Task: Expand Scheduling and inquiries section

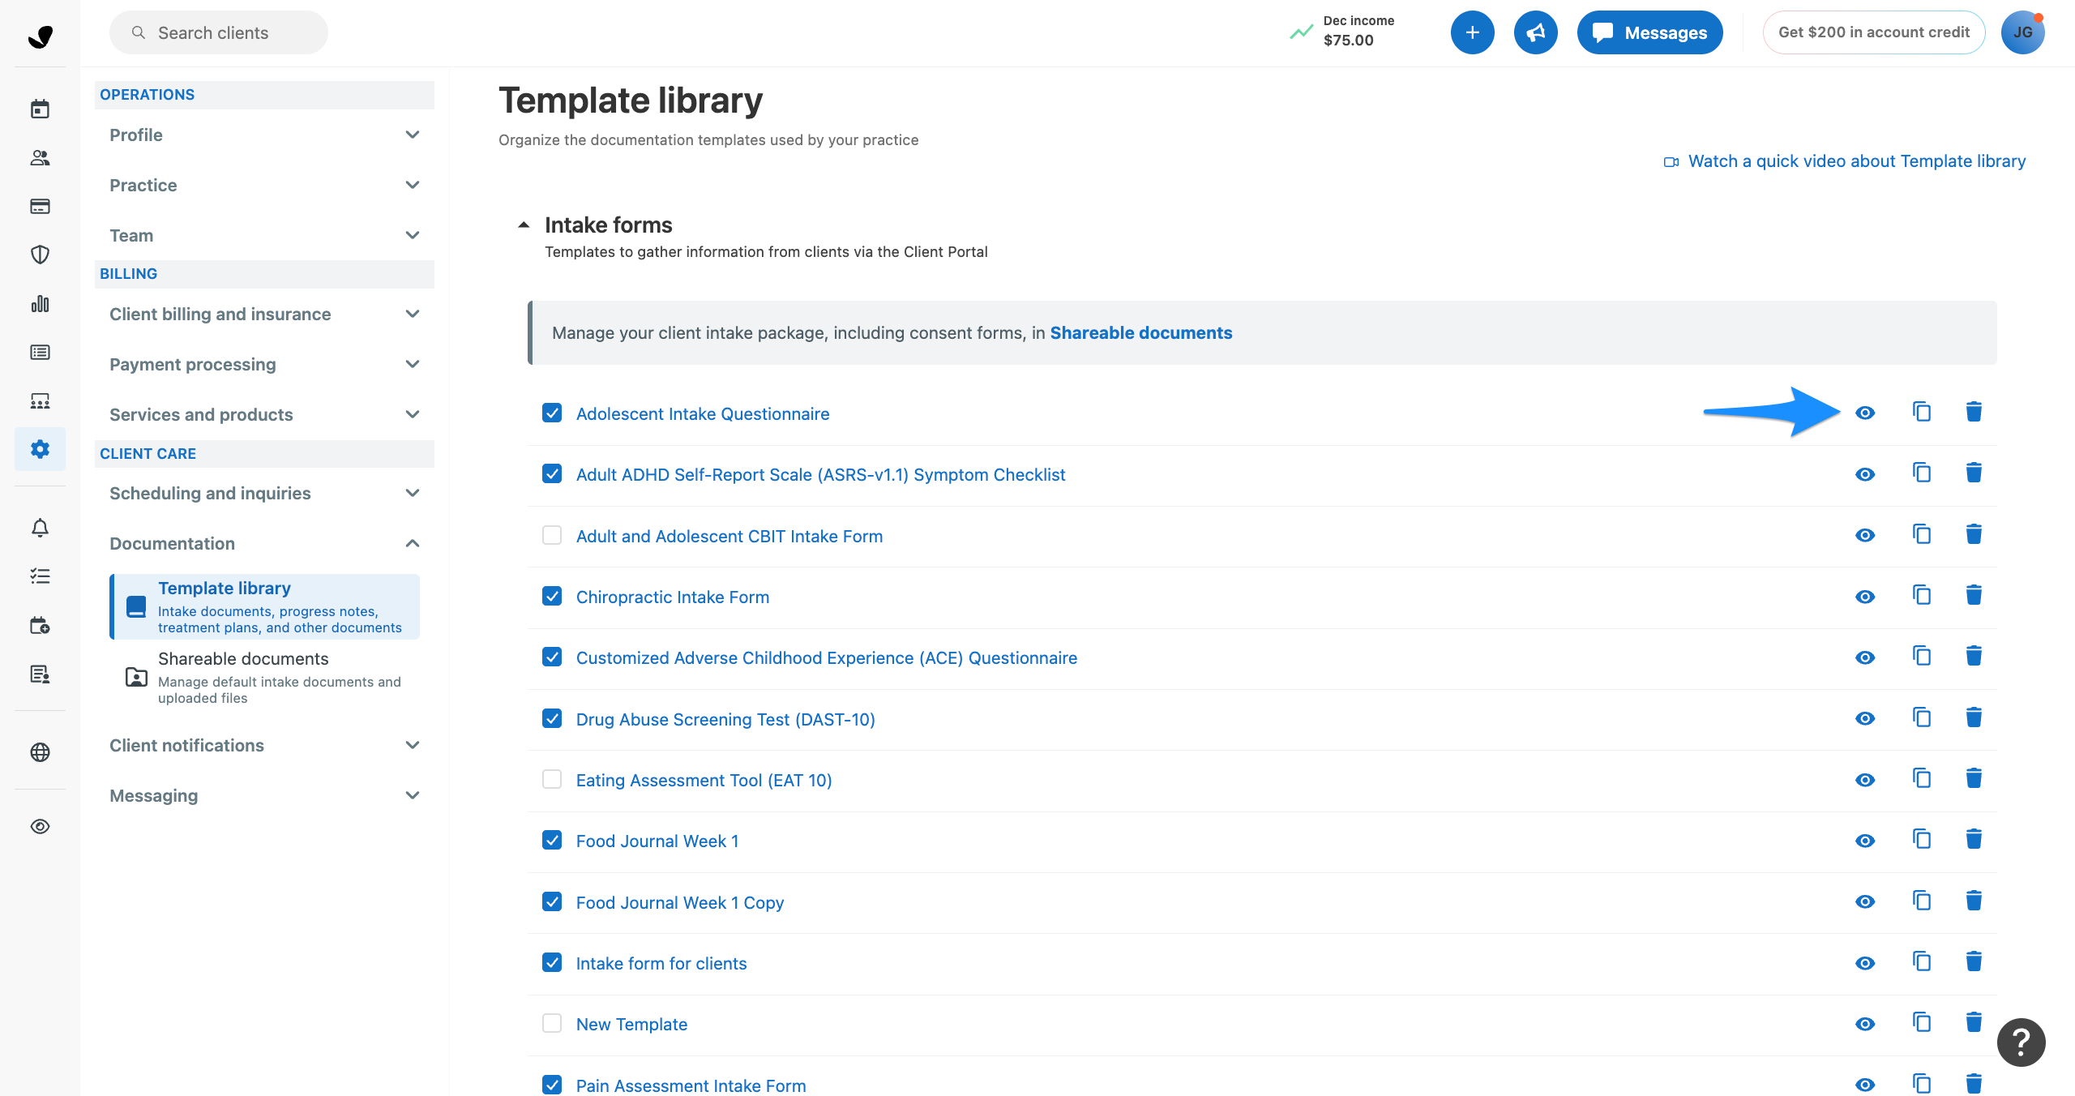Action: pyautogui.click(x=264, y=493)
